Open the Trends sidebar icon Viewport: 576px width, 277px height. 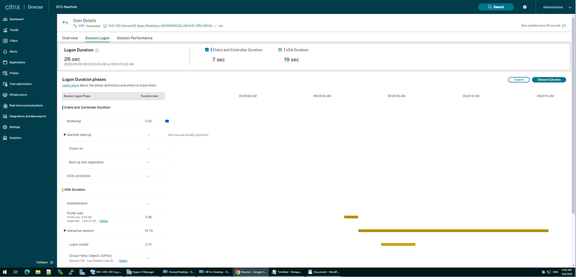(5, 30)
